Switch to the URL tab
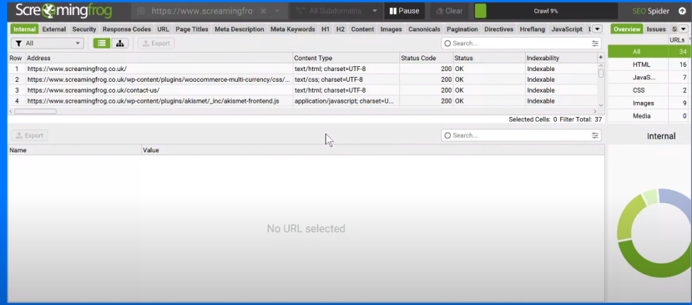The image size is (692, 305). (164, 29)
